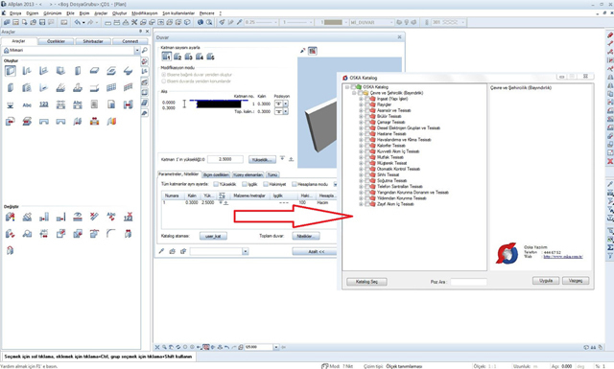Viewport: 614px width, 369px height.
Task: Click the red X icon in the right toolbar
Action: click(x=610, y=161)
